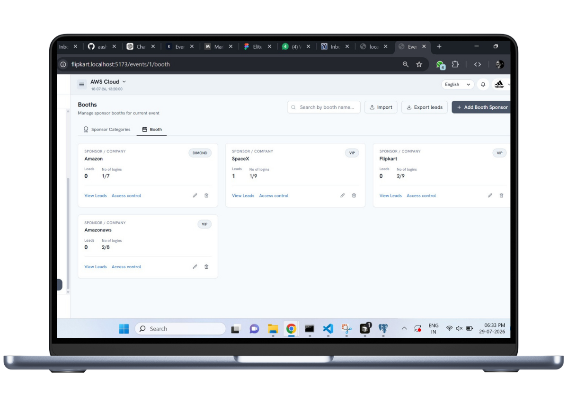Click the WhatsApp extension icon with badge 4
This screenshot has height=395, width=568.
tap(440, 65)
